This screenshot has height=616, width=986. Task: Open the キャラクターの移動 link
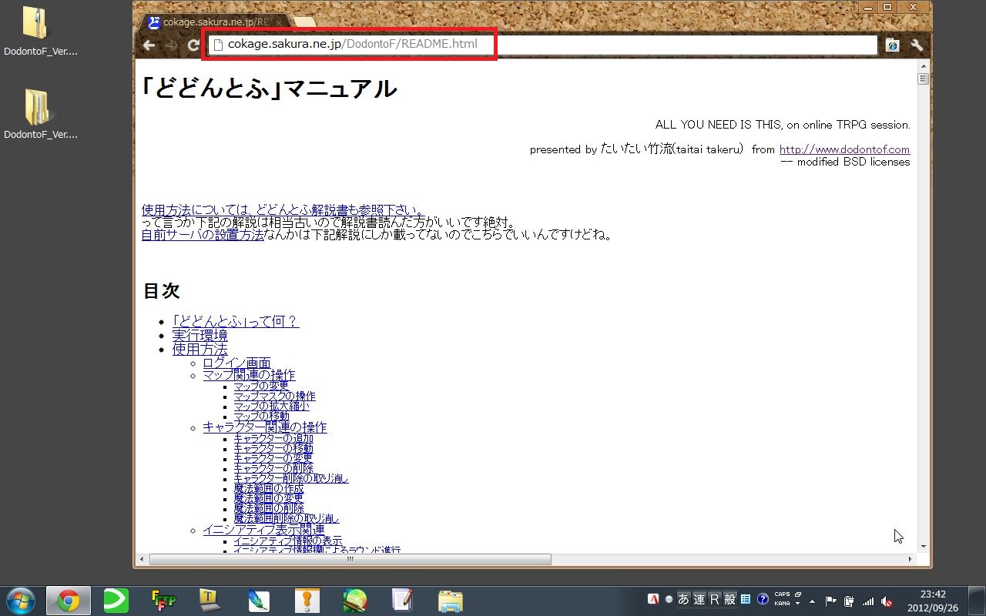(x=274, y=448)
